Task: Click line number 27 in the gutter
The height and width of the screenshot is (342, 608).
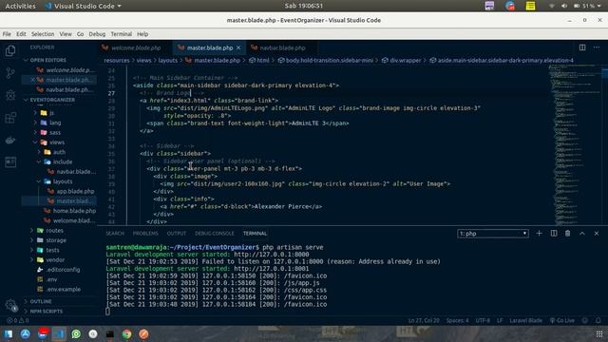Action: [x=112, y=93]
